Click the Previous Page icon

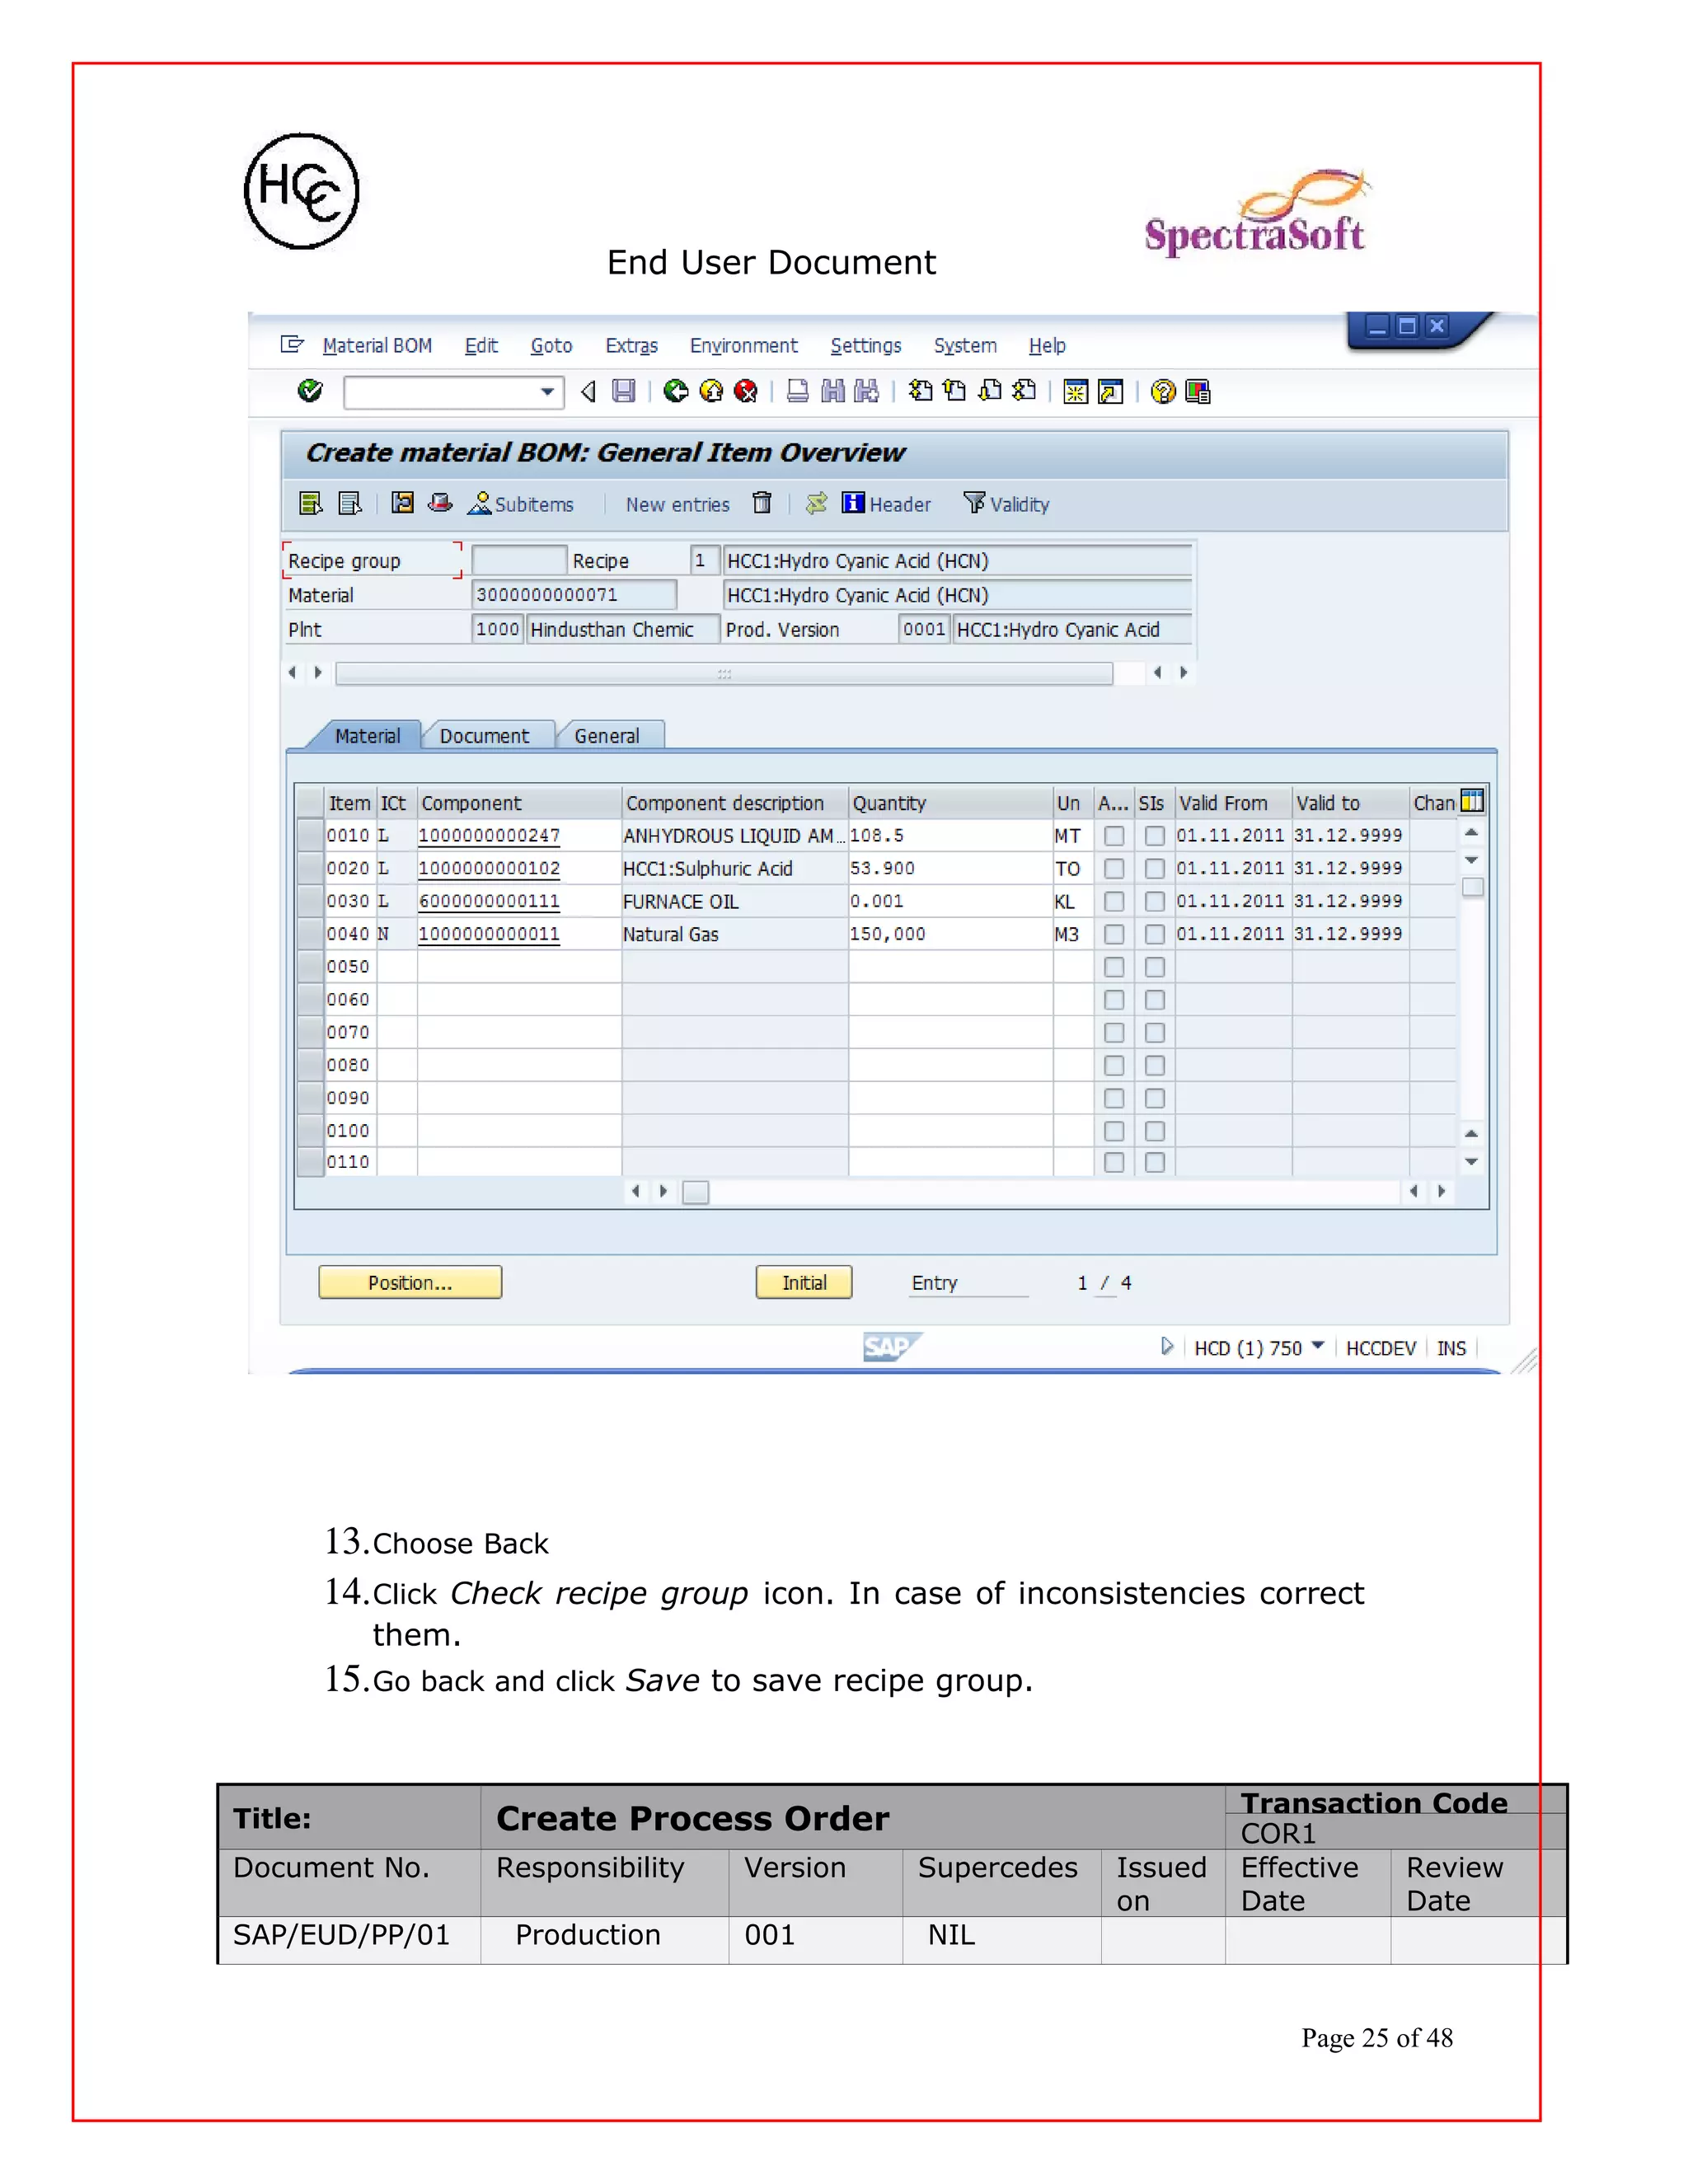[955, 391]
